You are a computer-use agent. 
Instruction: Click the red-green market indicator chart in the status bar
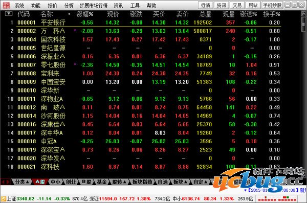277,199
